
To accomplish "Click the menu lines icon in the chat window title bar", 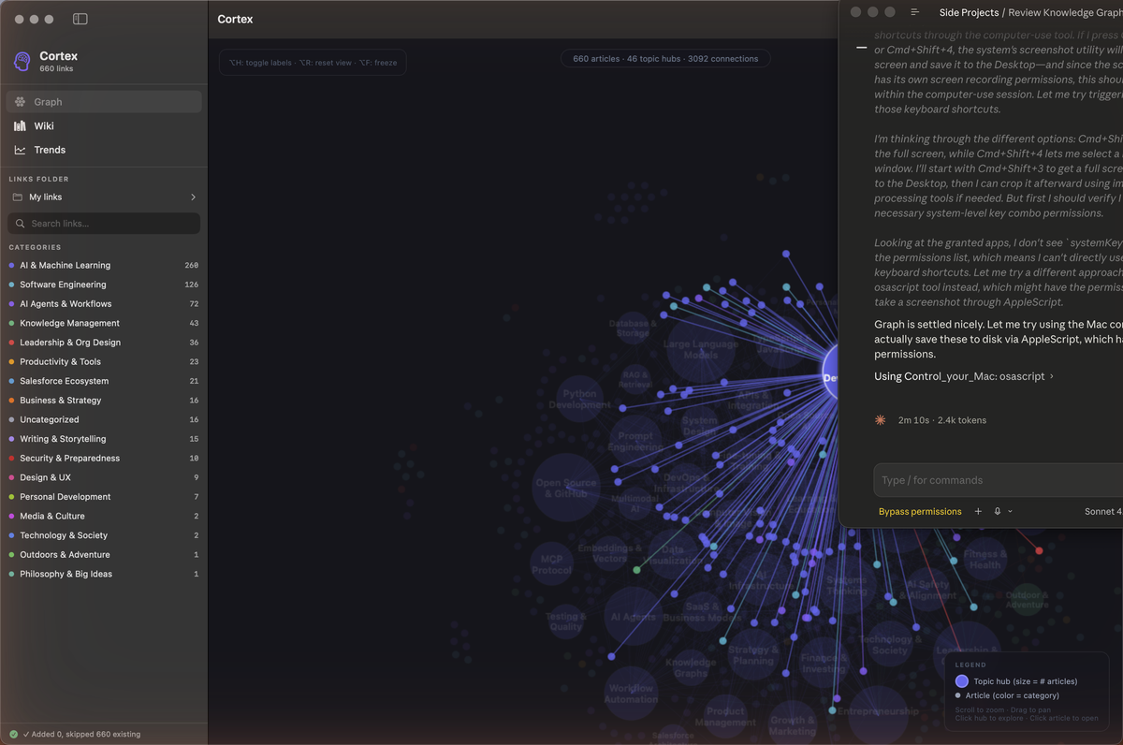I will [915, 12].
